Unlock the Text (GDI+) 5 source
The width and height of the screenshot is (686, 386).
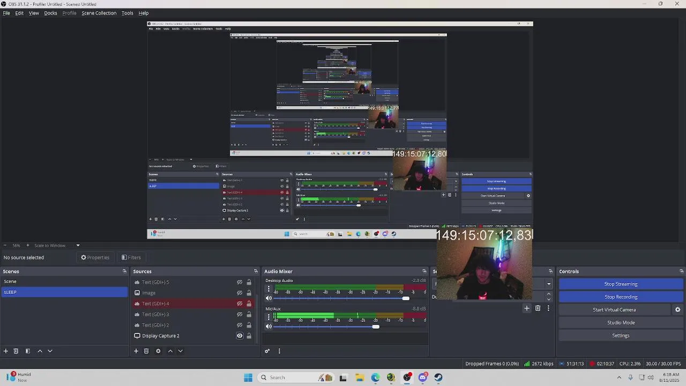[x=249, y=282]
